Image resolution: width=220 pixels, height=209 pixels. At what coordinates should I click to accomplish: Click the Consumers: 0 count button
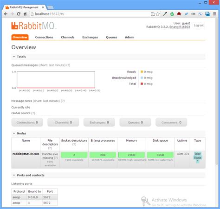click(171, 123)
